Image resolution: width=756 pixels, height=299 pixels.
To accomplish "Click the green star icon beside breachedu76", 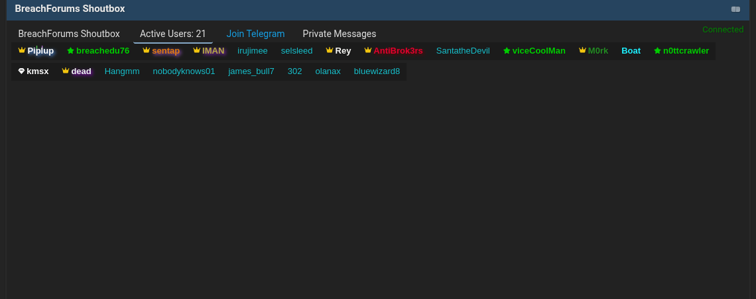I will point(70,51).
